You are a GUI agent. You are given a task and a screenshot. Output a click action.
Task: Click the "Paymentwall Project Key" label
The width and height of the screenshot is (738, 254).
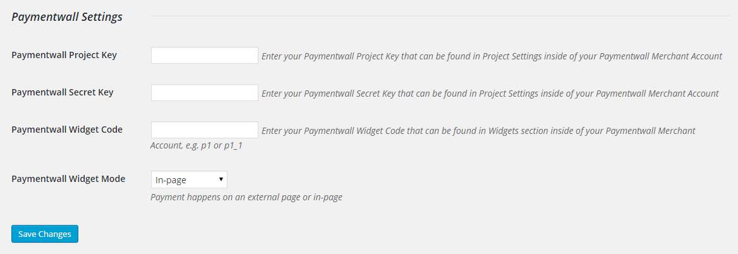pos(64,55)
